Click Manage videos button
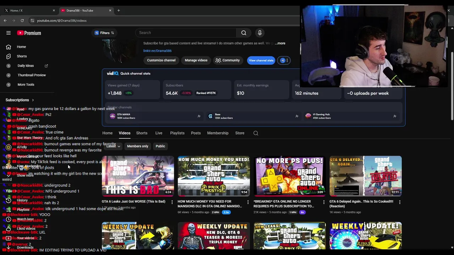Screen dimensions: 454x255 (196, 60)
